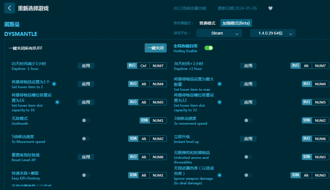
Task: Apply Daytime -1 hour with 应用
Action: pos(86,66)
